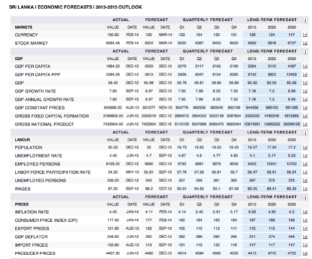Expand the Wages row plus icon
This screenshot has height=259, width=312.
(305, 189)
